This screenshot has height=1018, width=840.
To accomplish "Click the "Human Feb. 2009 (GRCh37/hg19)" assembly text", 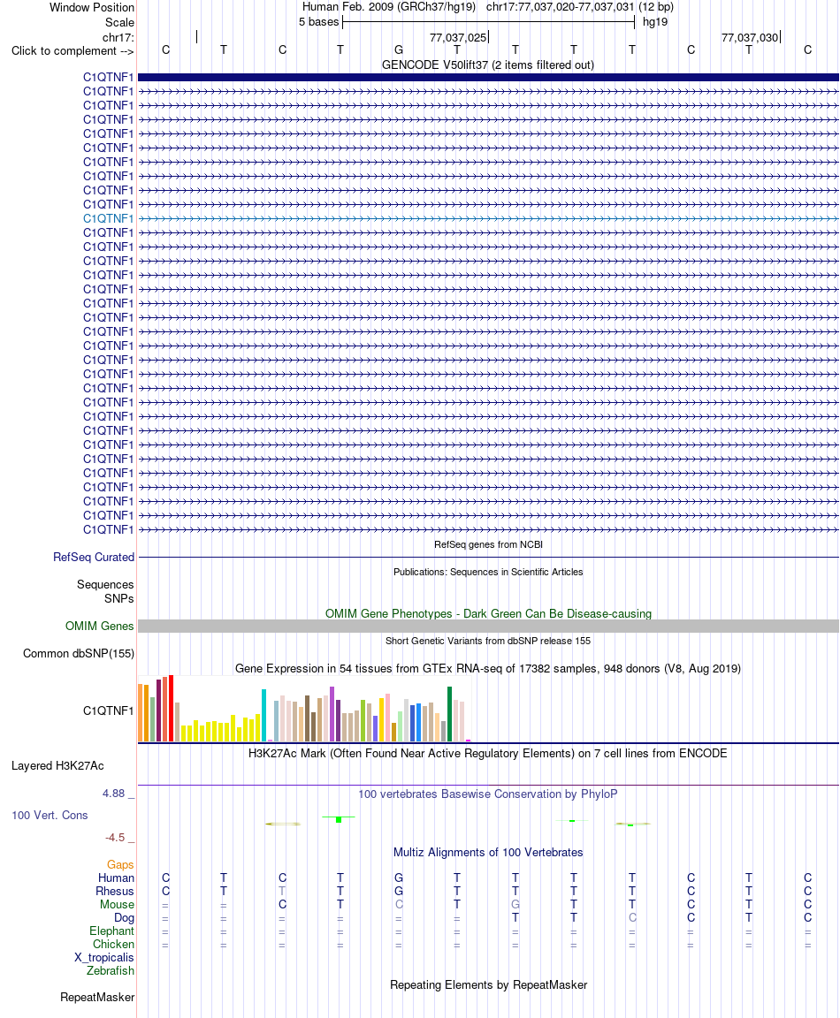I will tap(388, 6).
